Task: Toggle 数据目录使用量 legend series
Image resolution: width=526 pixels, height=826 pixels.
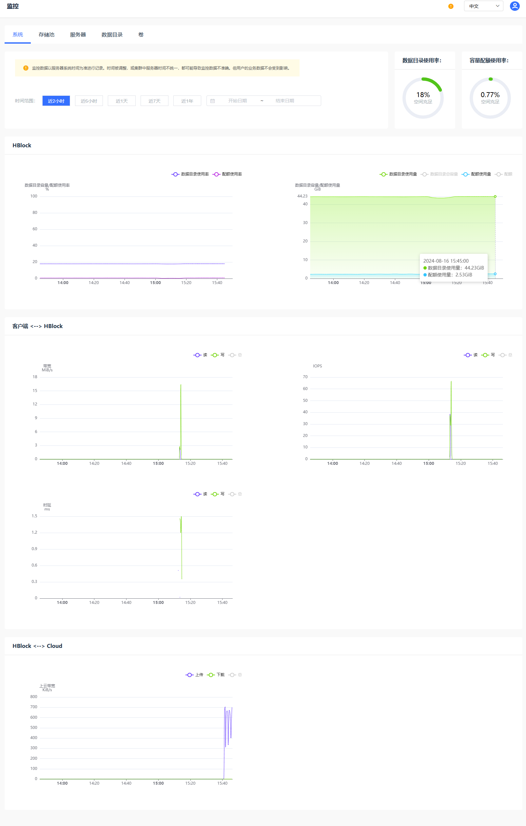Action: [x=398, y=174]
